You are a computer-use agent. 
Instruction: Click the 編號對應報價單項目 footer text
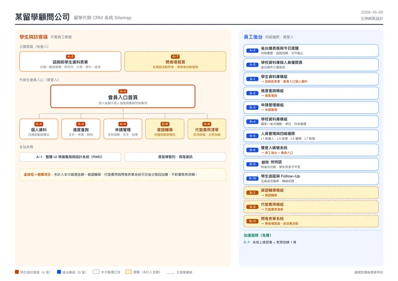point(369,273)
